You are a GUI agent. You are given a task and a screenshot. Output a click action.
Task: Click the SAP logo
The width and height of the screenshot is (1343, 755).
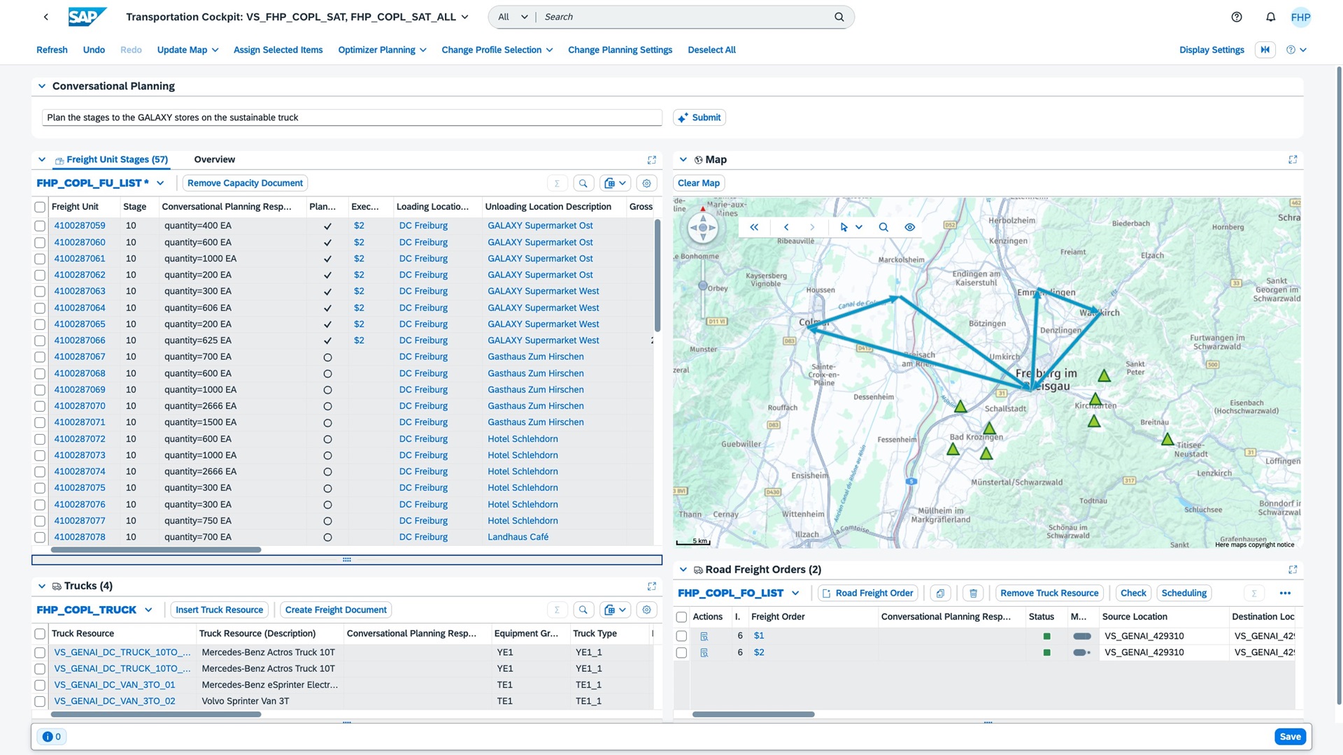87,17
